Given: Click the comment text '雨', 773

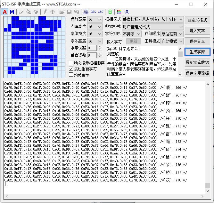Looking at the screenshot, I should pyautogui.click(x=174, y=142).
